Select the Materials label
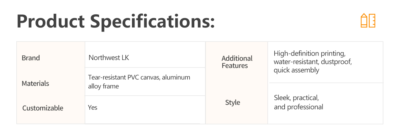 pos(35,84)
